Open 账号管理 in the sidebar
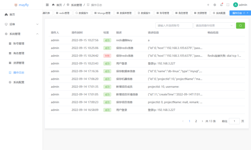This screenshot has height=150, width=251. pos(19,43)
